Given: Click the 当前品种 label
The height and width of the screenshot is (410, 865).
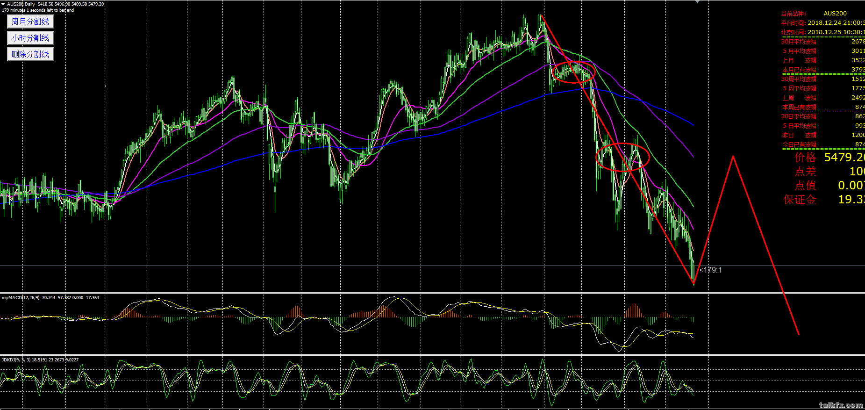Looking at the screenshot, I should (x=794, y=14).
